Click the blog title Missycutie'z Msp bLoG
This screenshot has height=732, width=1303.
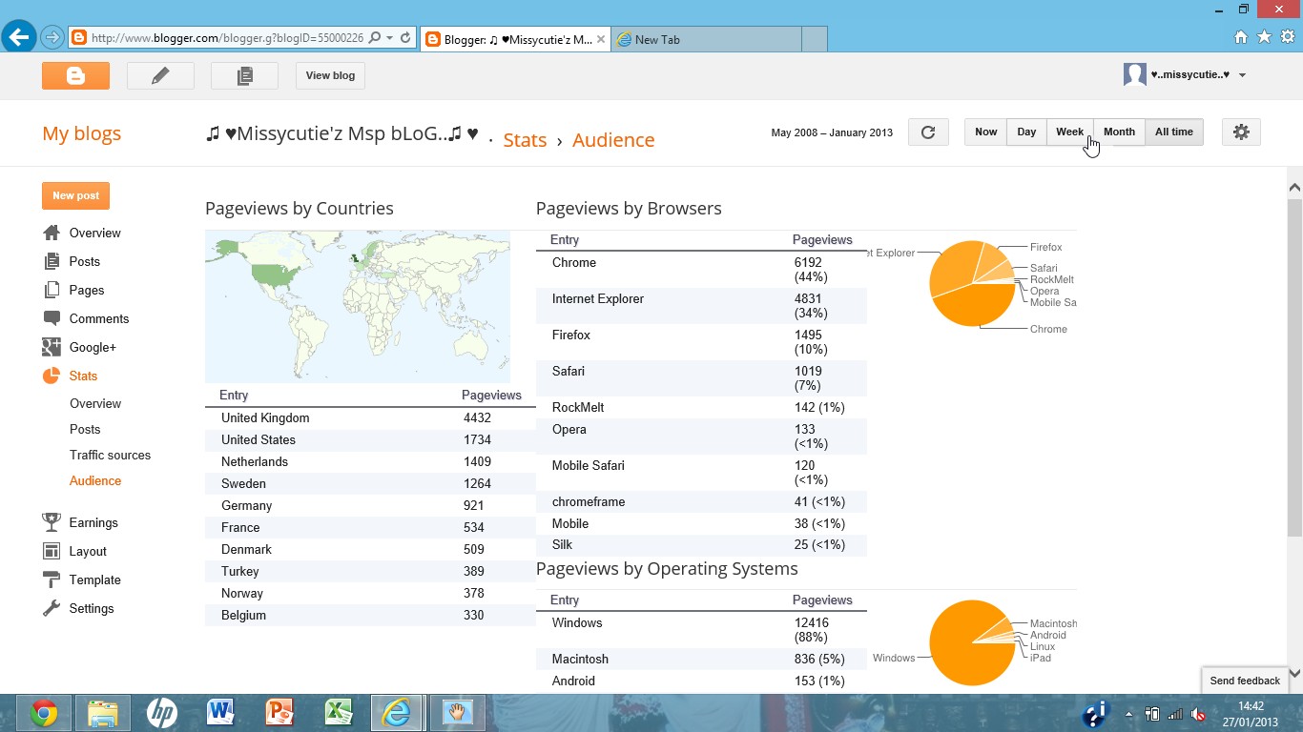(x=341, y=133)
